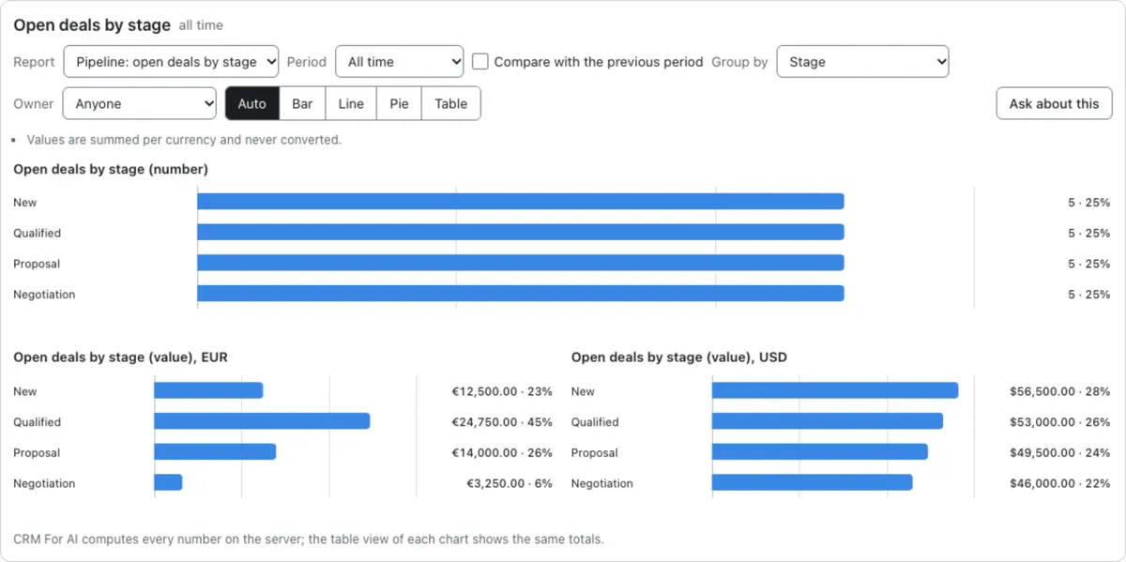Click the '$49,500.00 · 24%' value
Screen dimensions: 1126x562
point(1060,452)
